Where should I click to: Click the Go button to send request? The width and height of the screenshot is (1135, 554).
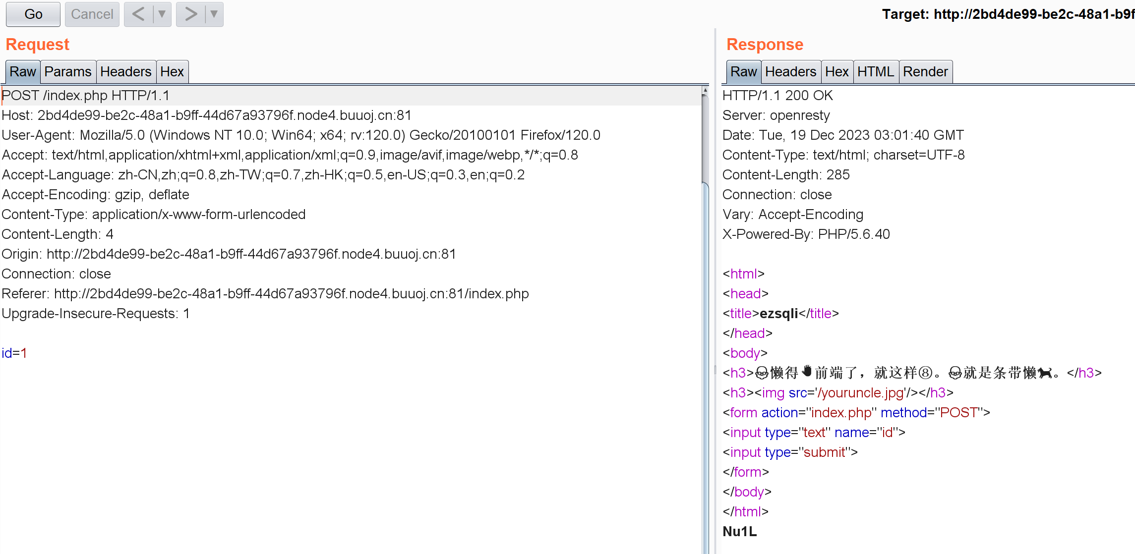(x=33, y=14)
